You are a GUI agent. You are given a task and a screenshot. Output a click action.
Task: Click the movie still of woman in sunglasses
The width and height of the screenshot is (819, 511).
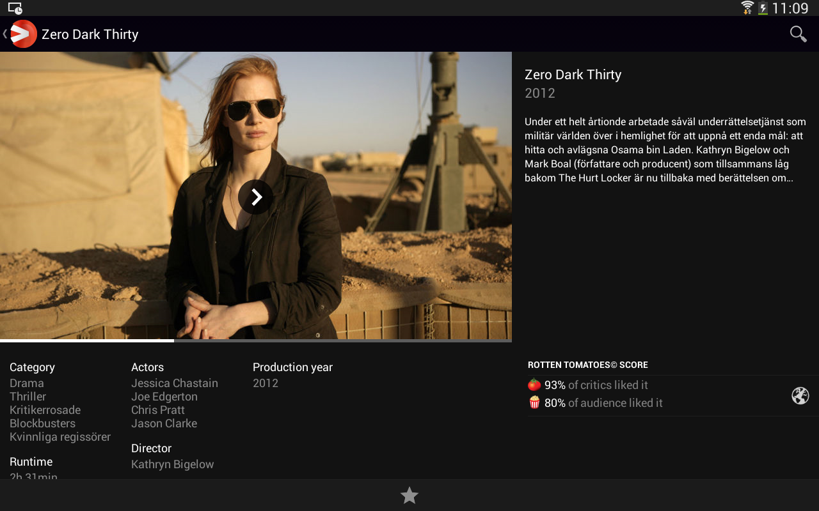[256, 195]
